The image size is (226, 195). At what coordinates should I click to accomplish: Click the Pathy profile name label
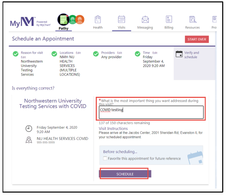tap(63, 28)
